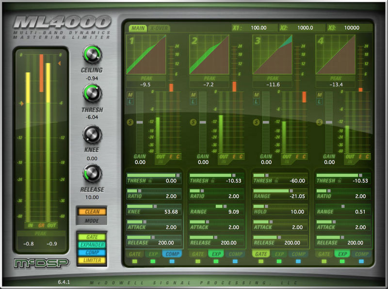Click band 1 PEAK value -9.5
388x289 pixels.
coord(145,84)
